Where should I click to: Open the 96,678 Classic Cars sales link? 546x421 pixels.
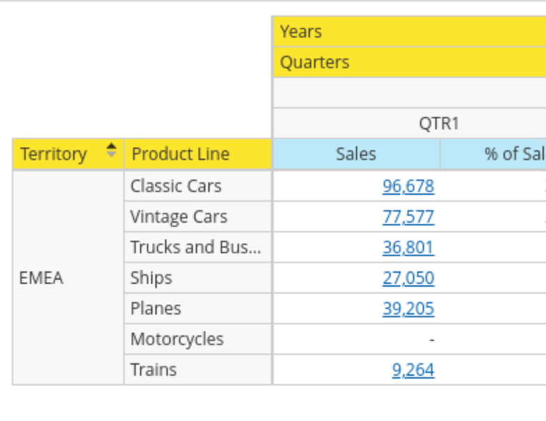(x=408, y=186)
